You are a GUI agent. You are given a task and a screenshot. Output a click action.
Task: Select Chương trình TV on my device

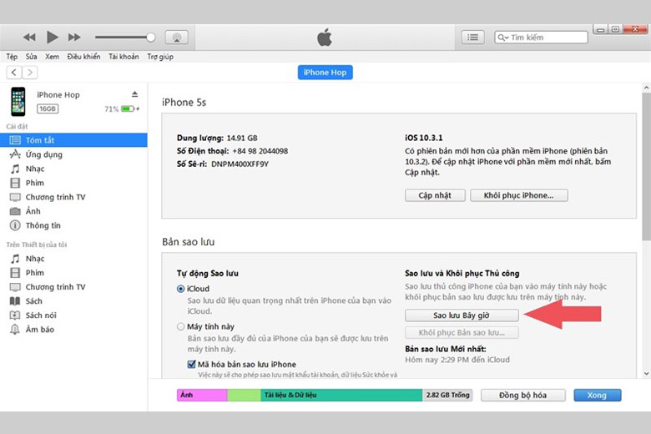click(73, 287)
